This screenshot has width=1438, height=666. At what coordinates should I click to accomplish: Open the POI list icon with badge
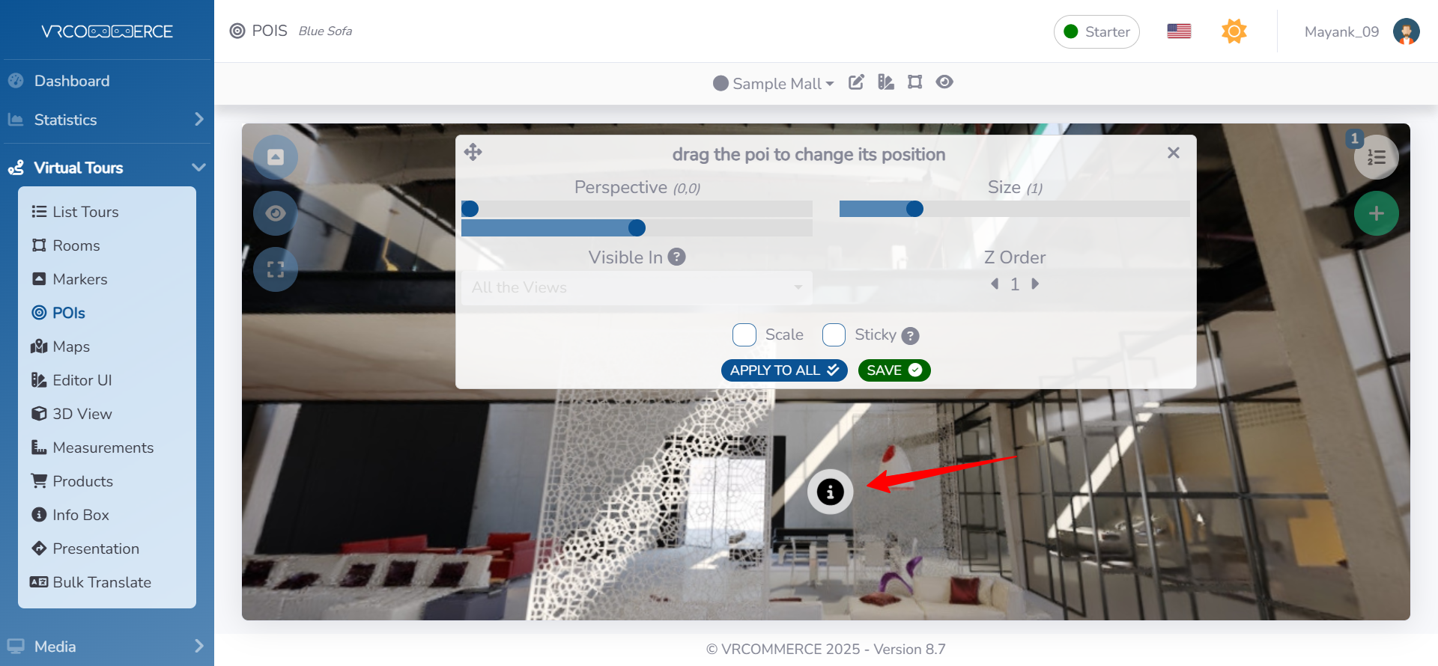[1376, 157]
